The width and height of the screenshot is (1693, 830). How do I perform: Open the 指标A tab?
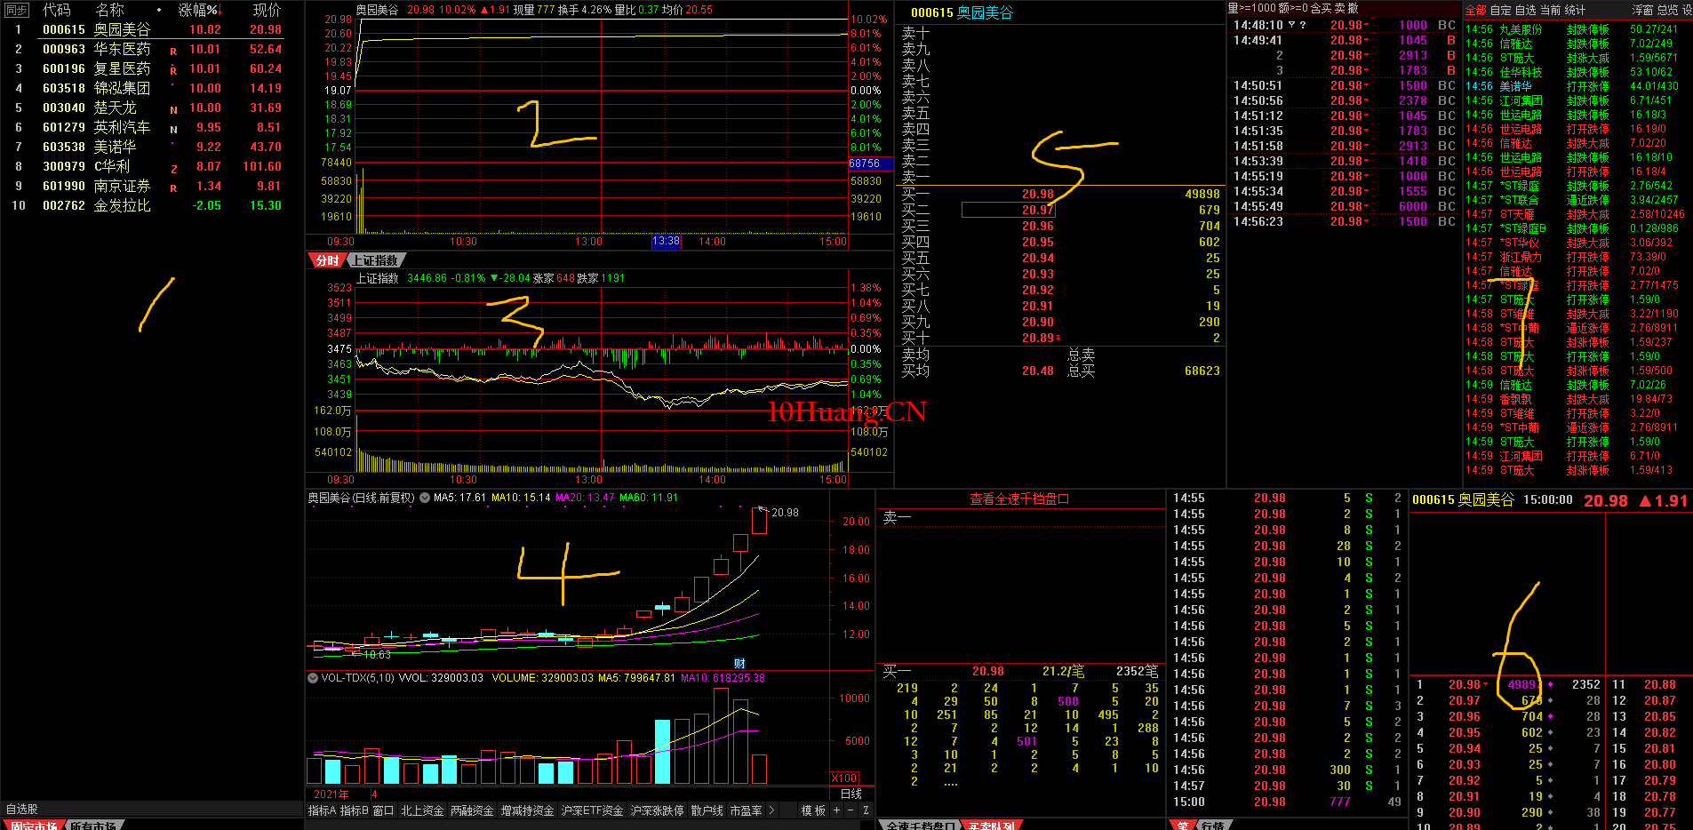click(x=322, y=810)
